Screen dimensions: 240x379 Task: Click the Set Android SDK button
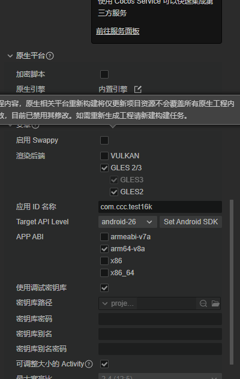click(x=191, y=222)
